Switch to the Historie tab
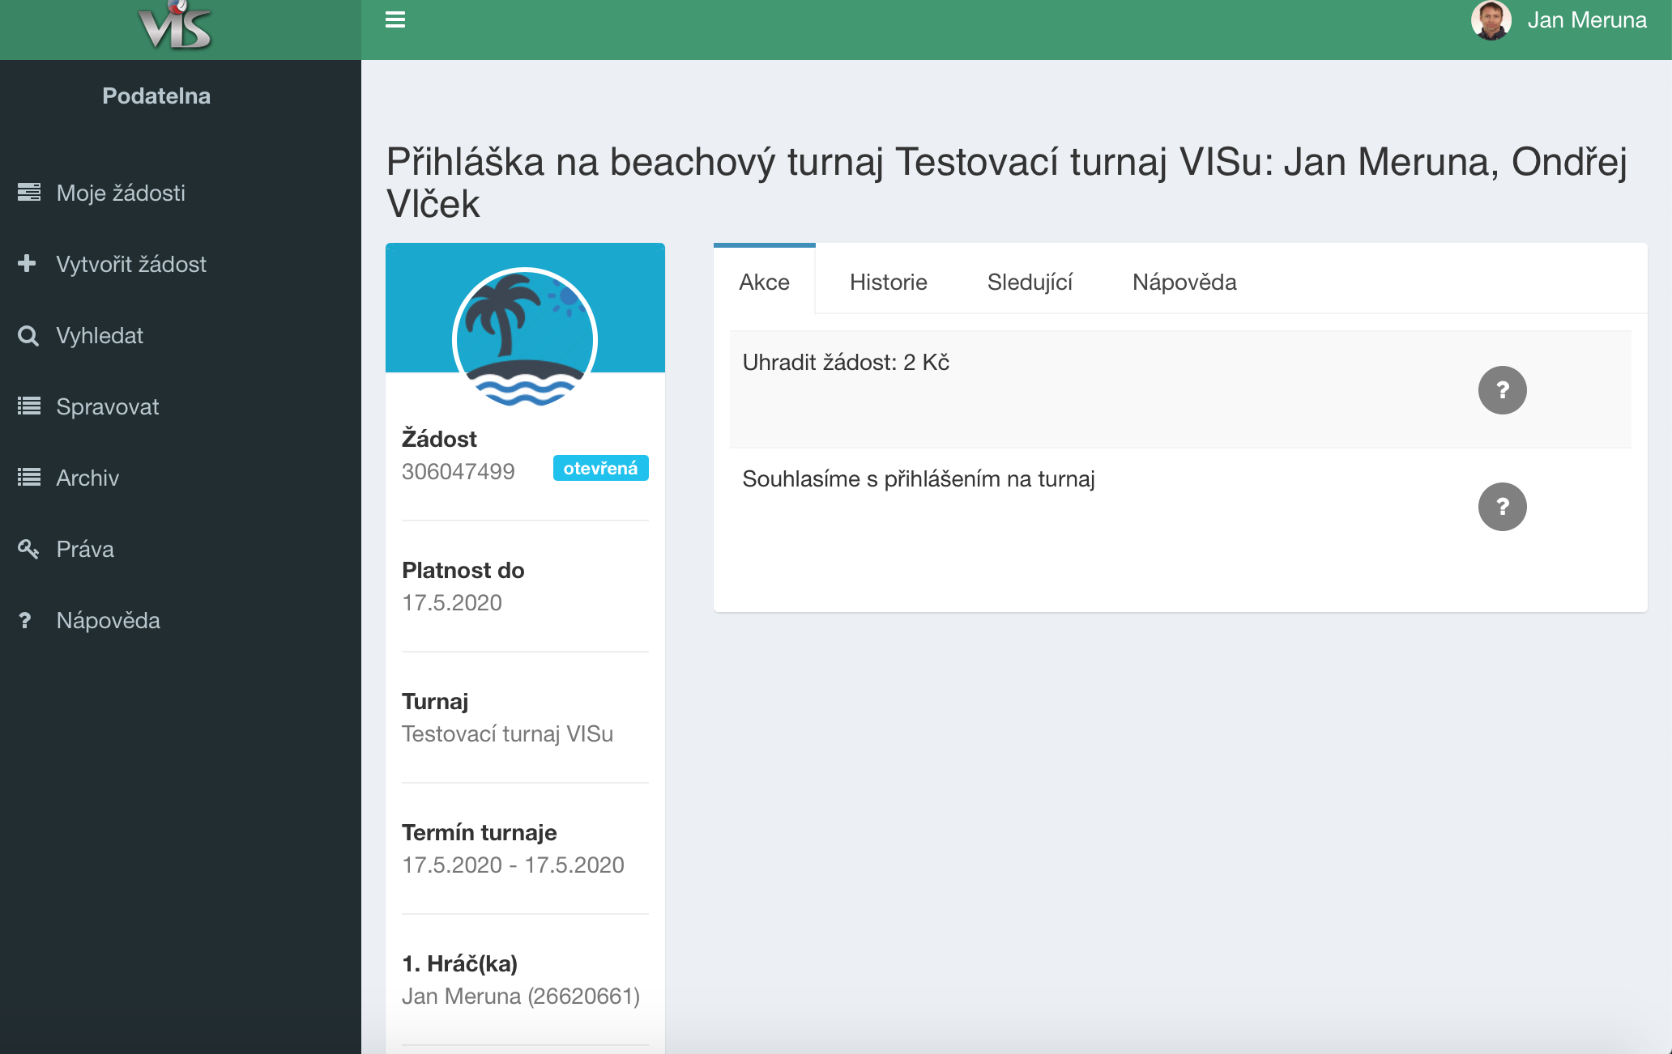Image resolution: width=1672 pixels, height=1054 pixels. tap(888, 283)
